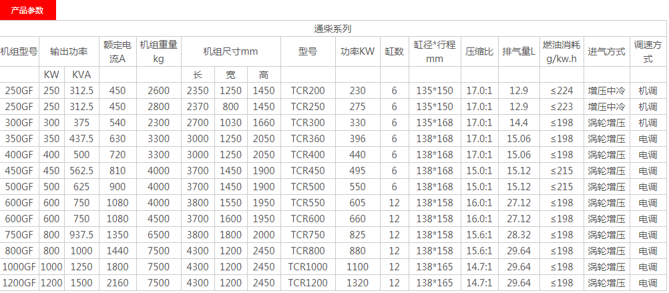
Task: Select engine model TCR1000
Action: [x=308, y=267]
